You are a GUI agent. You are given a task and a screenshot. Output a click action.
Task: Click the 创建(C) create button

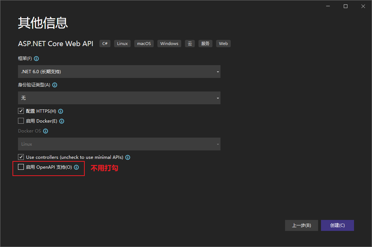(337, 225)
